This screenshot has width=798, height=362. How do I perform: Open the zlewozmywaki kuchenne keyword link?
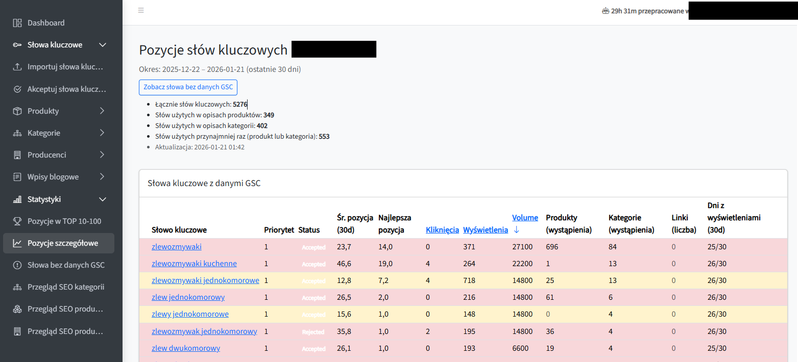coord(194,264)
